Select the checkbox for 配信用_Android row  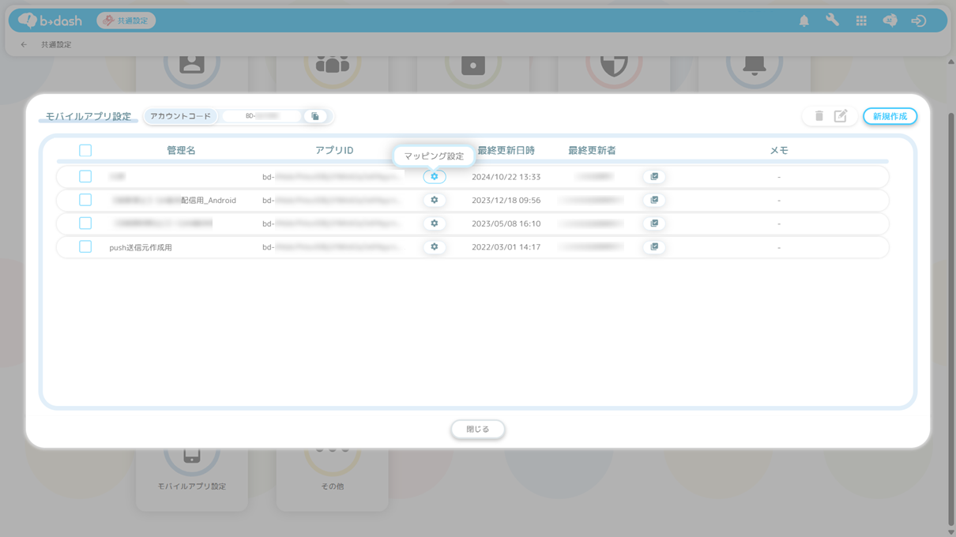point(85,201)
